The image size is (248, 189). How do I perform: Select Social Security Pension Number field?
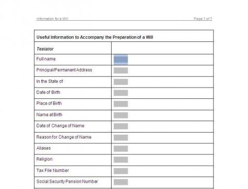pyautogui.click(x=121, y=182)
